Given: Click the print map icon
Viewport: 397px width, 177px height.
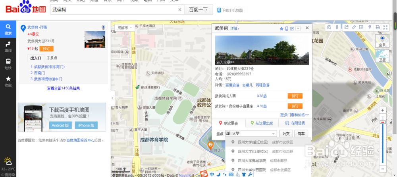Looking at the screenshot, I should (378, 27).
